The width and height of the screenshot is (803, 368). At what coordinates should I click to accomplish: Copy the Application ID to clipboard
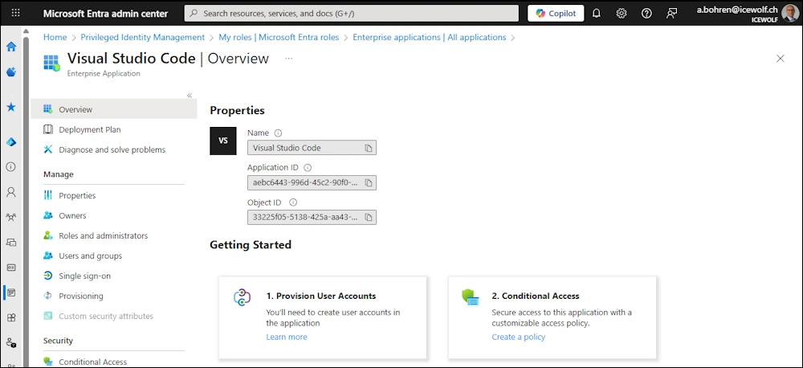click(x=369, y=183)
